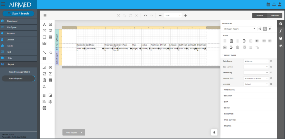Click the Scan / Search button
The height and width of the screenshot is (139, 285).
click(18, 13)
